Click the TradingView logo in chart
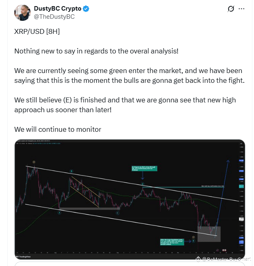The width and height of the screenshot is (254, 266). tap(23, 257)
